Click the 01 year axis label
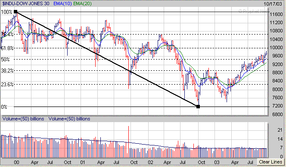The image size is (286, 167). pos(83,162)
